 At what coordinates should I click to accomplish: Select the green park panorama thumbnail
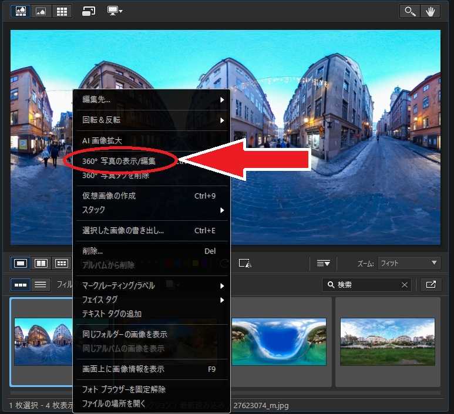[x=388, y=342]
